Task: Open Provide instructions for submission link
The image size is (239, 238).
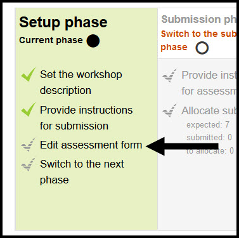Action: (x=86, y=118)
